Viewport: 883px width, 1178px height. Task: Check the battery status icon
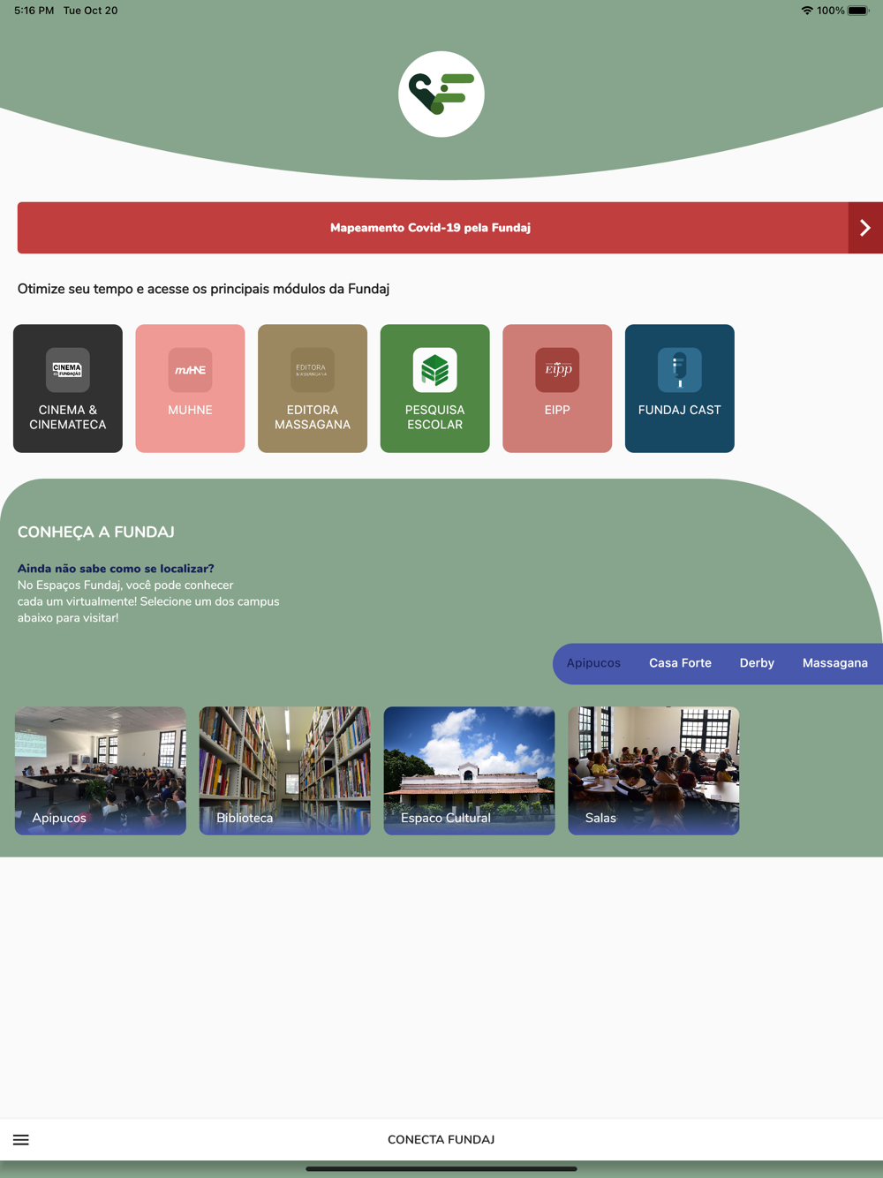(x=859, y=11)
